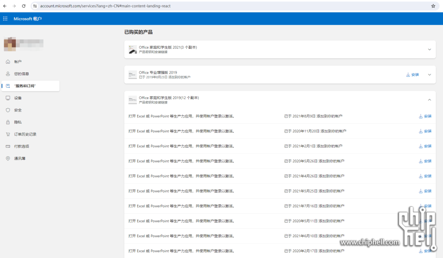Click Office 家庭和学生版 2019 product thumbnail

point(133,100)
